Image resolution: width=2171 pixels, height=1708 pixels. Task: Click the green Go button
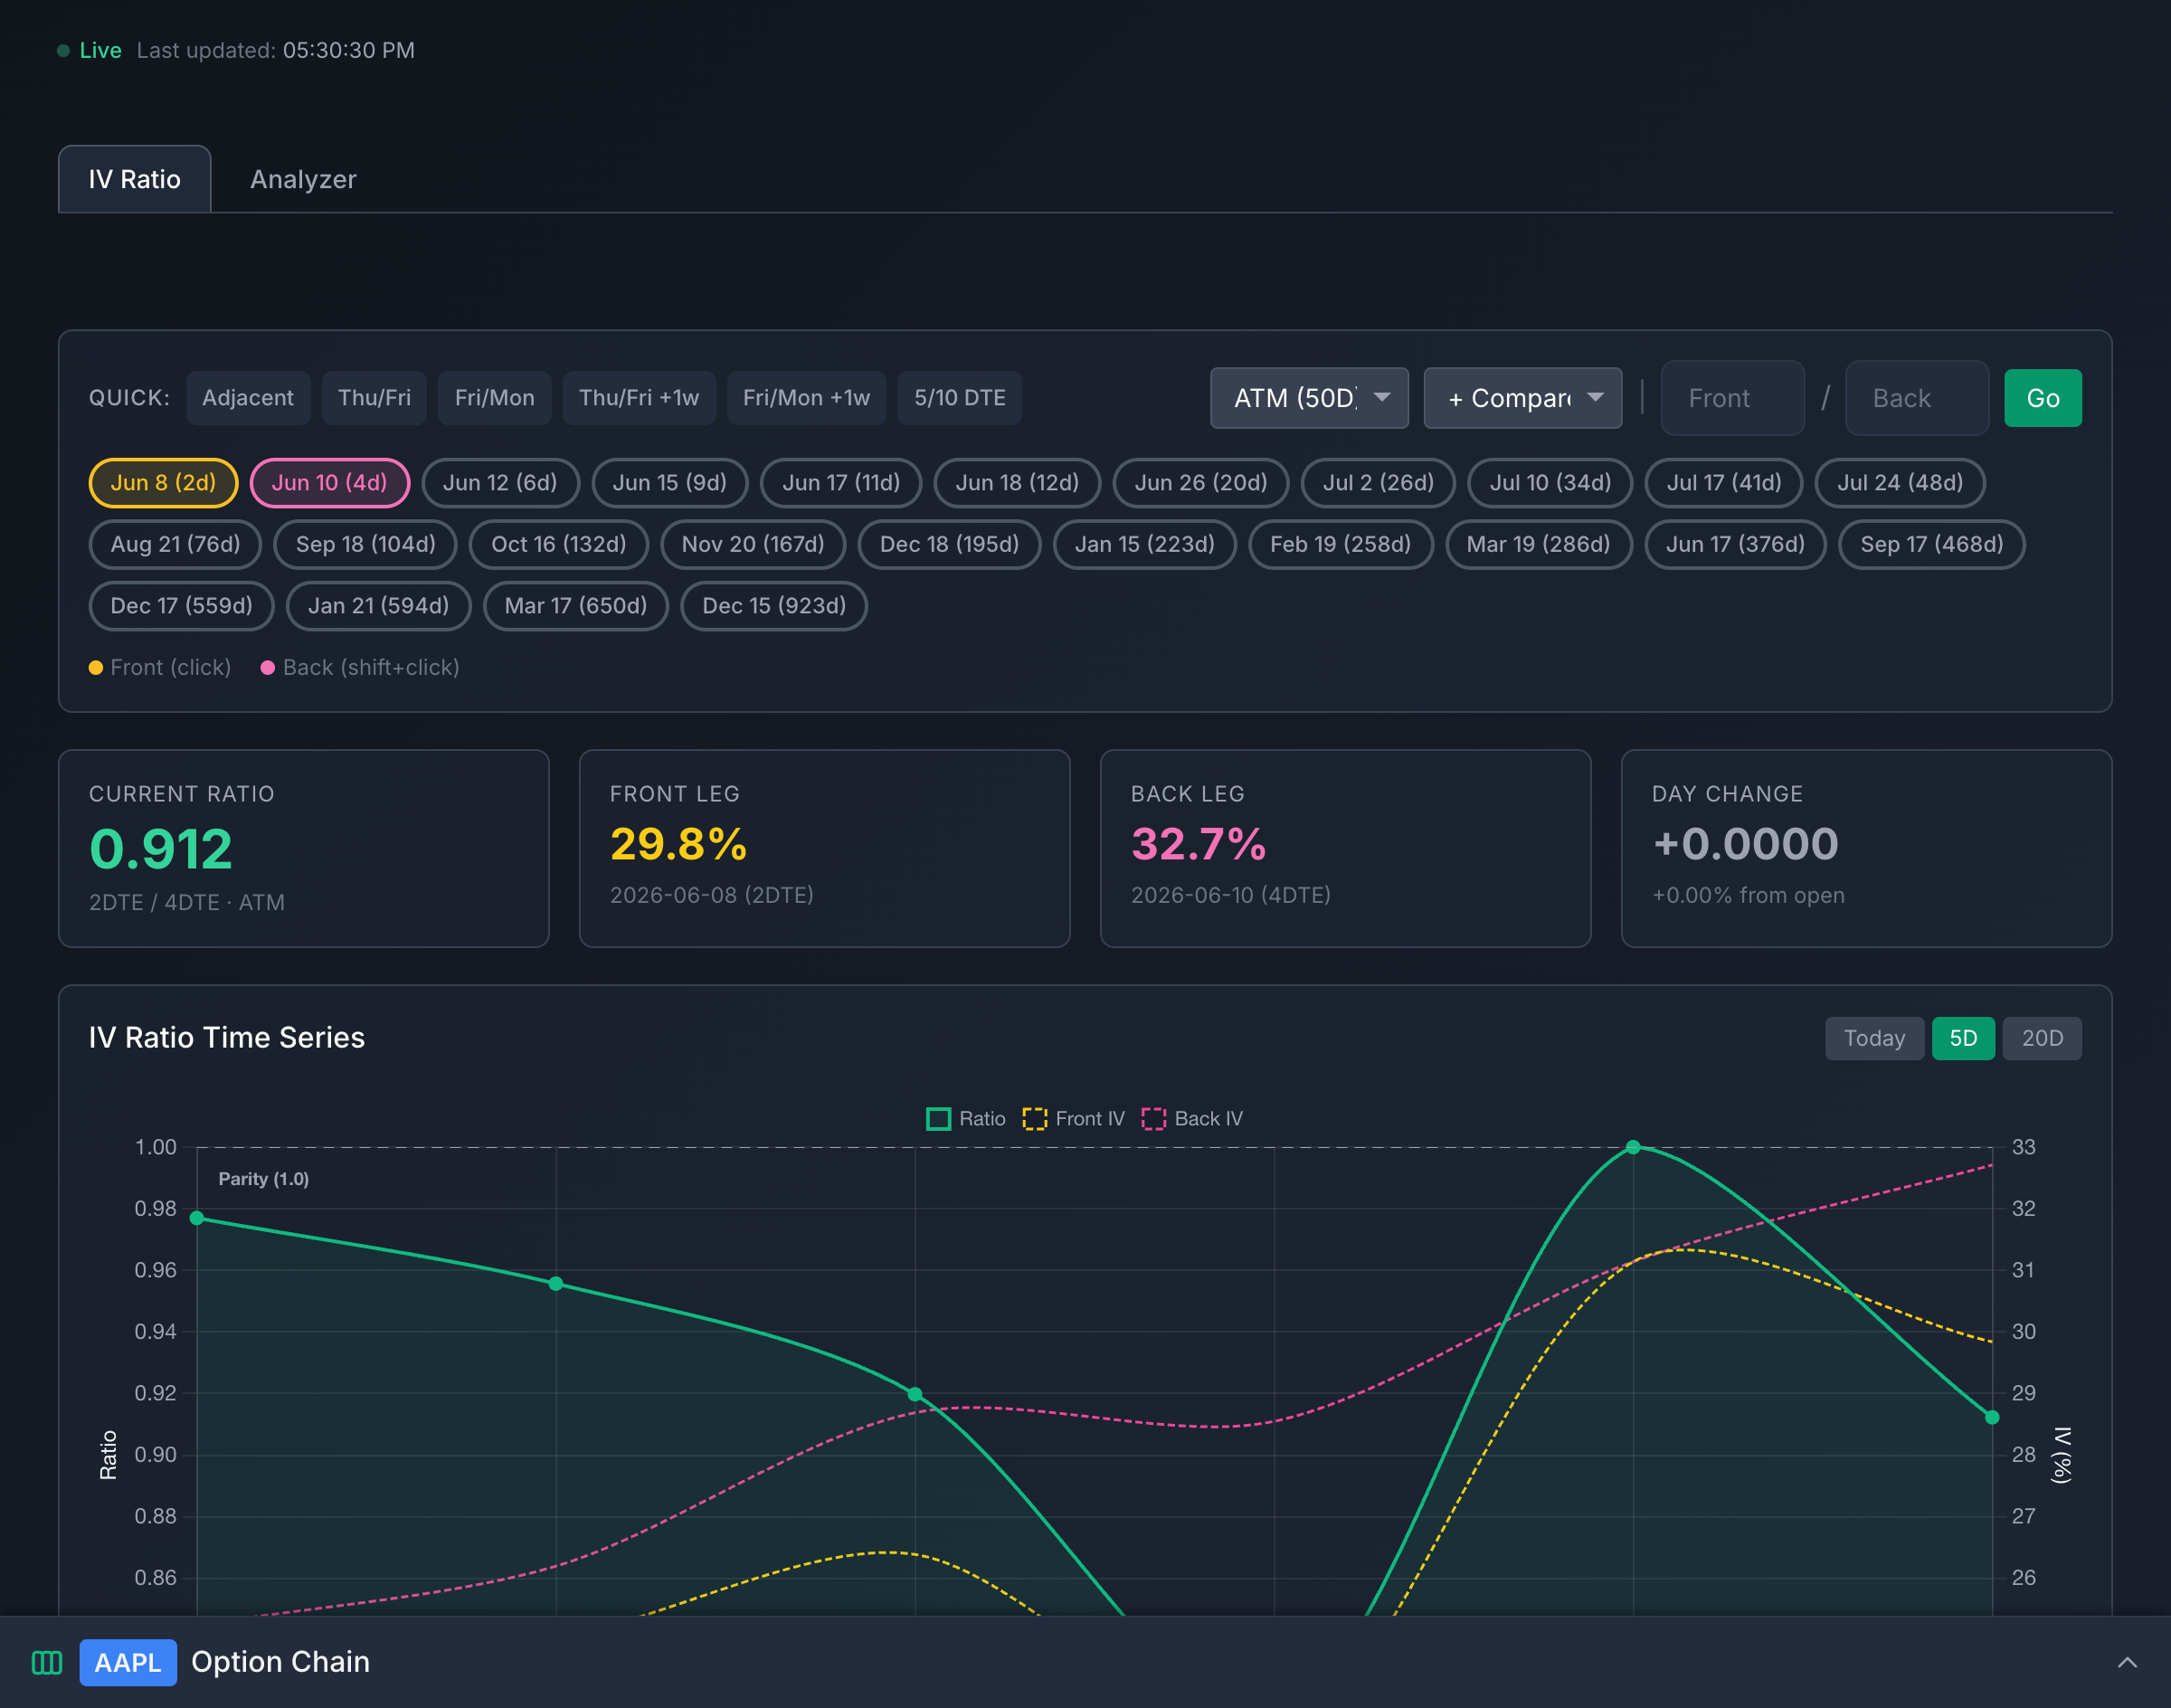(x=2043, y=398)
